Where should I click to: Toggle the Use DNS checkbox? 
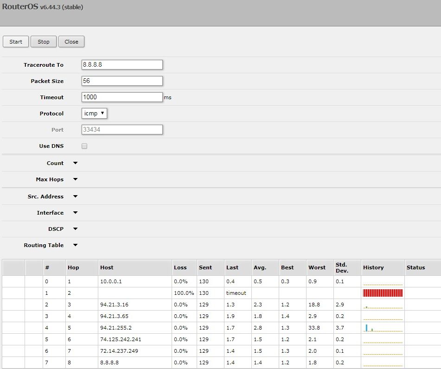point(84,146)
